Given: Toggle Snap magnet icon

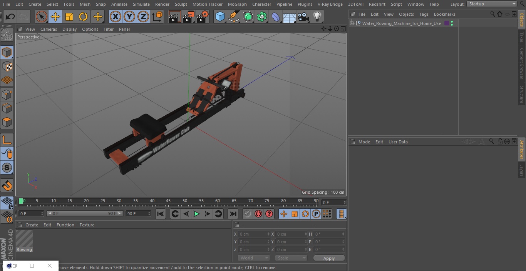Looking at the screenshot, I should pos(7,186).
